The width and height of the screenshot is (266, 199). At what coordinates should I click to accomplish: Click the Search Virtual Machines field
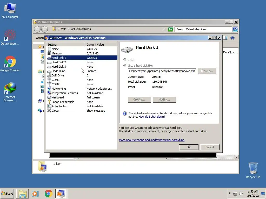(203, 29)
